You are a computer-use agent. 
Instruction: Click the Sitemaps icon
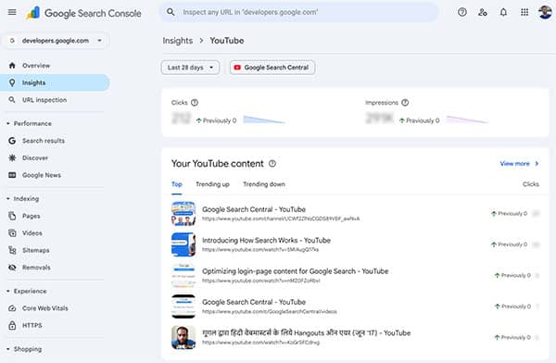pos(12,250)
